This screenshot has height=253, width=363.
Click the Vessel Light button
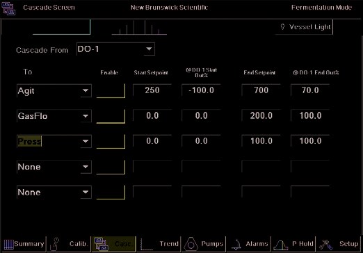tap(304, 27)
